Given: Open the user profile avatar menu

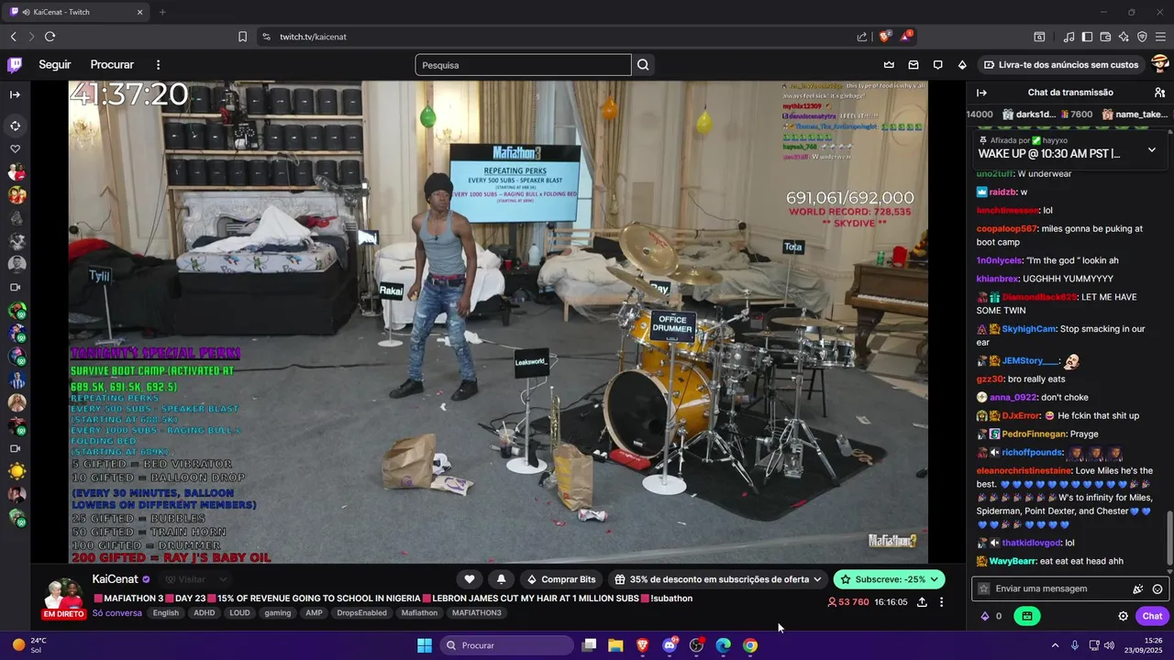Looking at the screenshot, I should pyautogui.click(x=1159, y=64).
